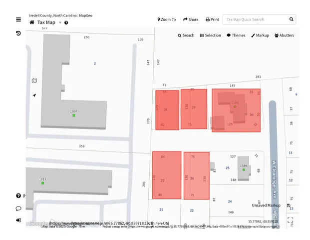Click inside the Tax Map Quick Search field
310x240 pixels.
[255, 19]
